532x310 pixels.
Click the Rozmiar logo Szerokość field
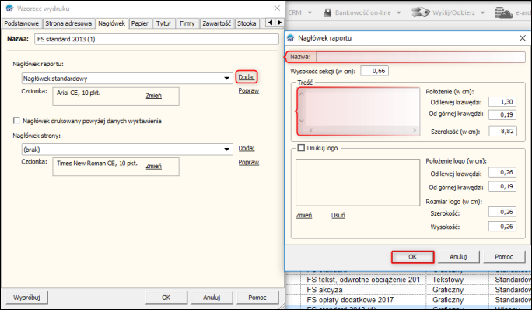pyautogui.click(x=502, y=212)
